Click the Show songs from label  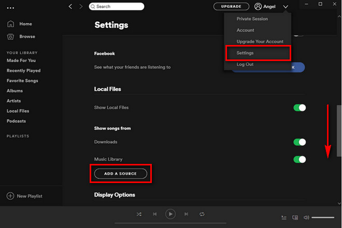click(112, 128)
